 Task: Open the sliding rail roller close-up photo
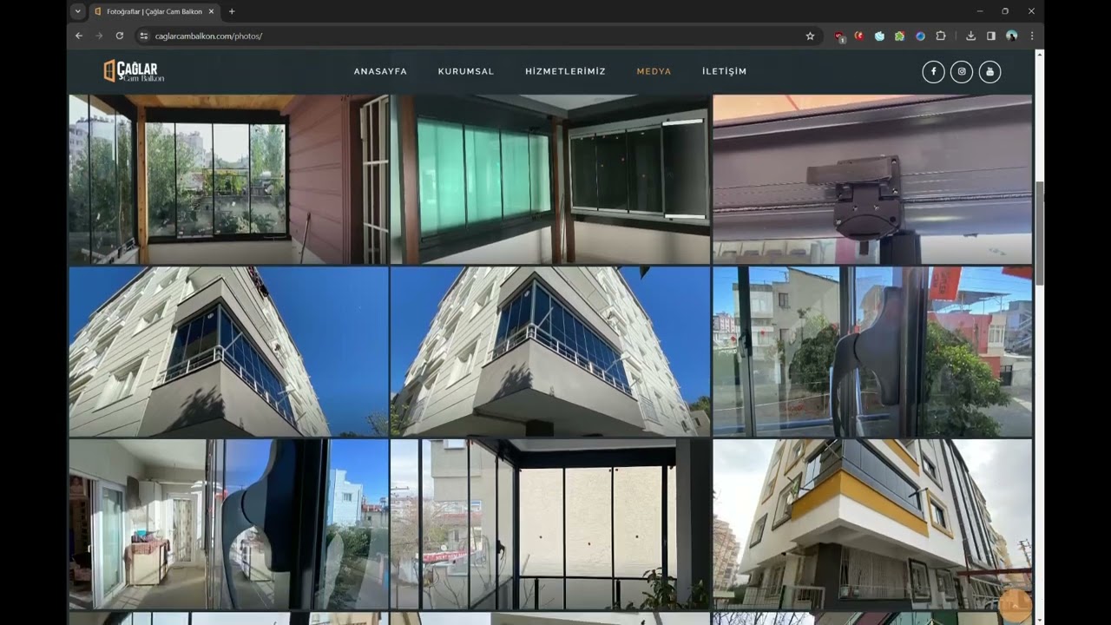872,180
